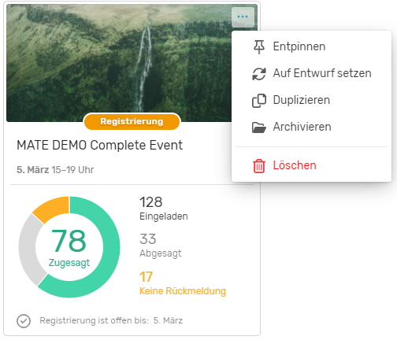Click the 128 Eingeladen statistic
397x340 pixels.
[164, 209]
